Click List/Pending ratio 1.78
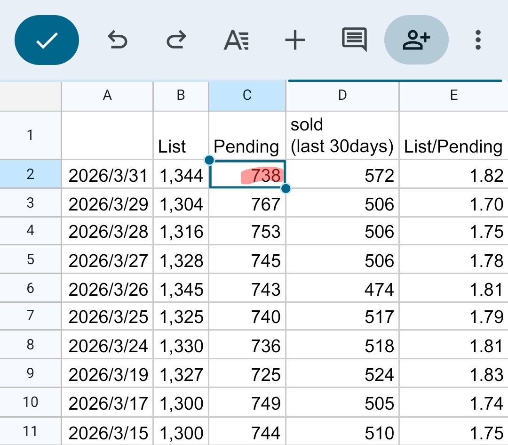508x445 pixels. 454,259
